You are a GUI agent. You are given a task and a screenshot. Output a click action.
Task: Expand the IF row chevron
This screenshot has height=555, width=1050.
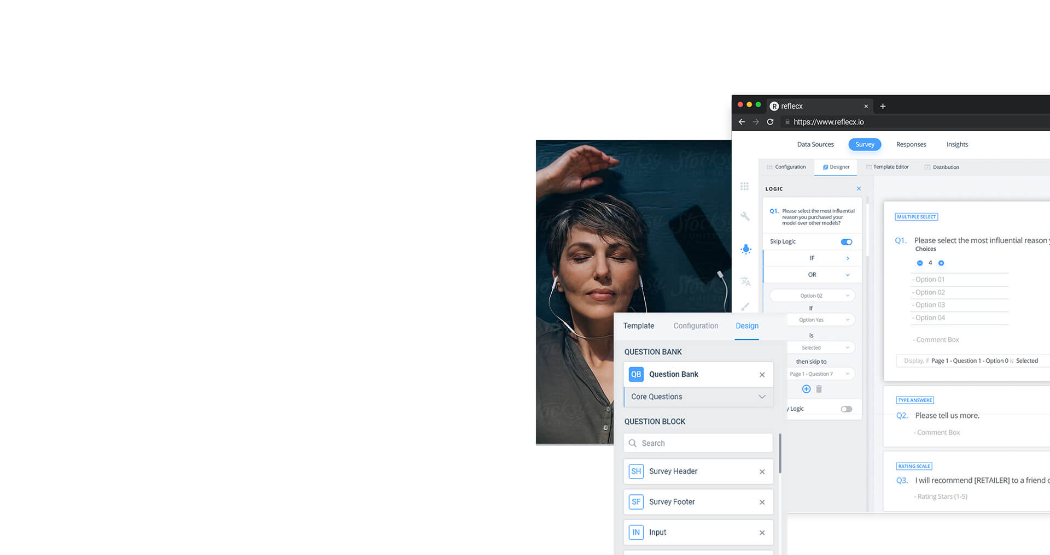coord(848,258)
